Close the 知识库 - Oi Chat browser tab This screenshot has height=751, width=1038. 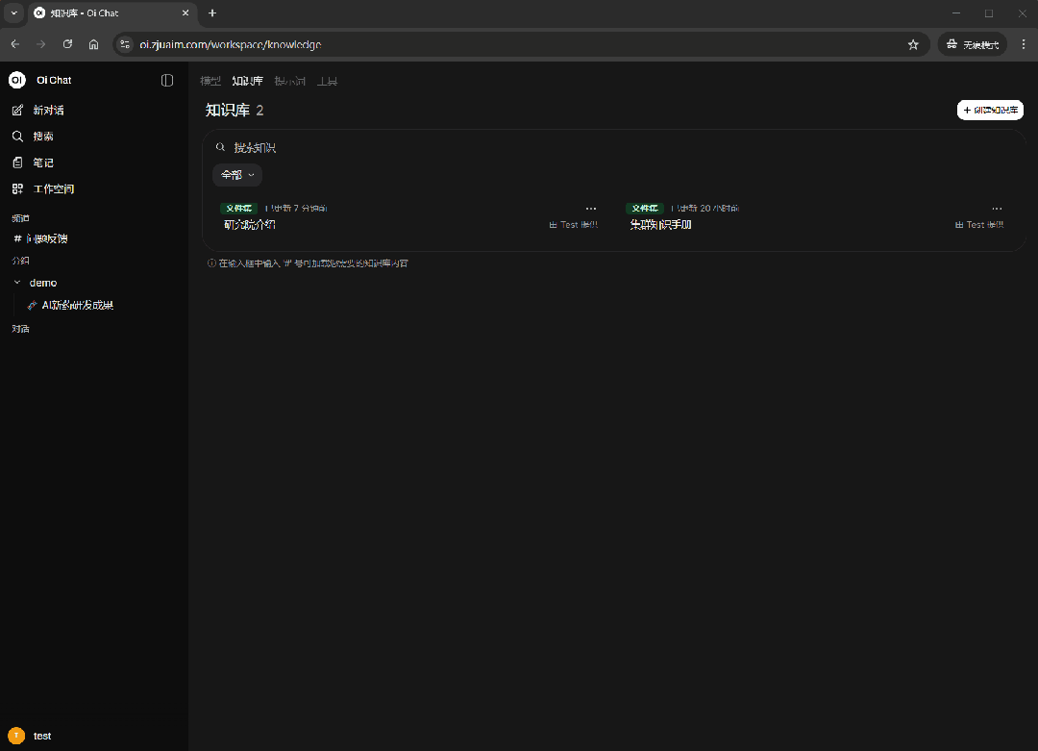[x=185, y=13]
